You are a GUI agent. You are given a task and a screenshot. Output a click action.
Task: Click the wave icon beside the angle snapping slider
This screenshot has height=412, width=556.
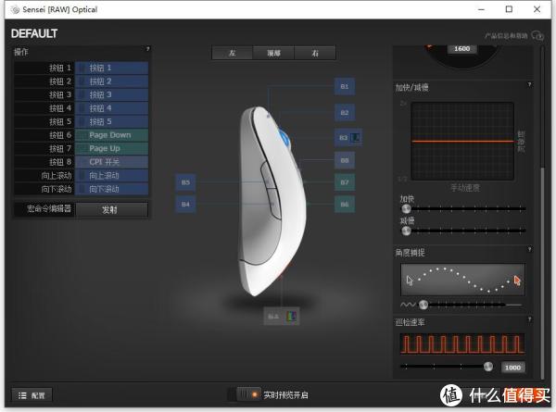coord(408,305)
